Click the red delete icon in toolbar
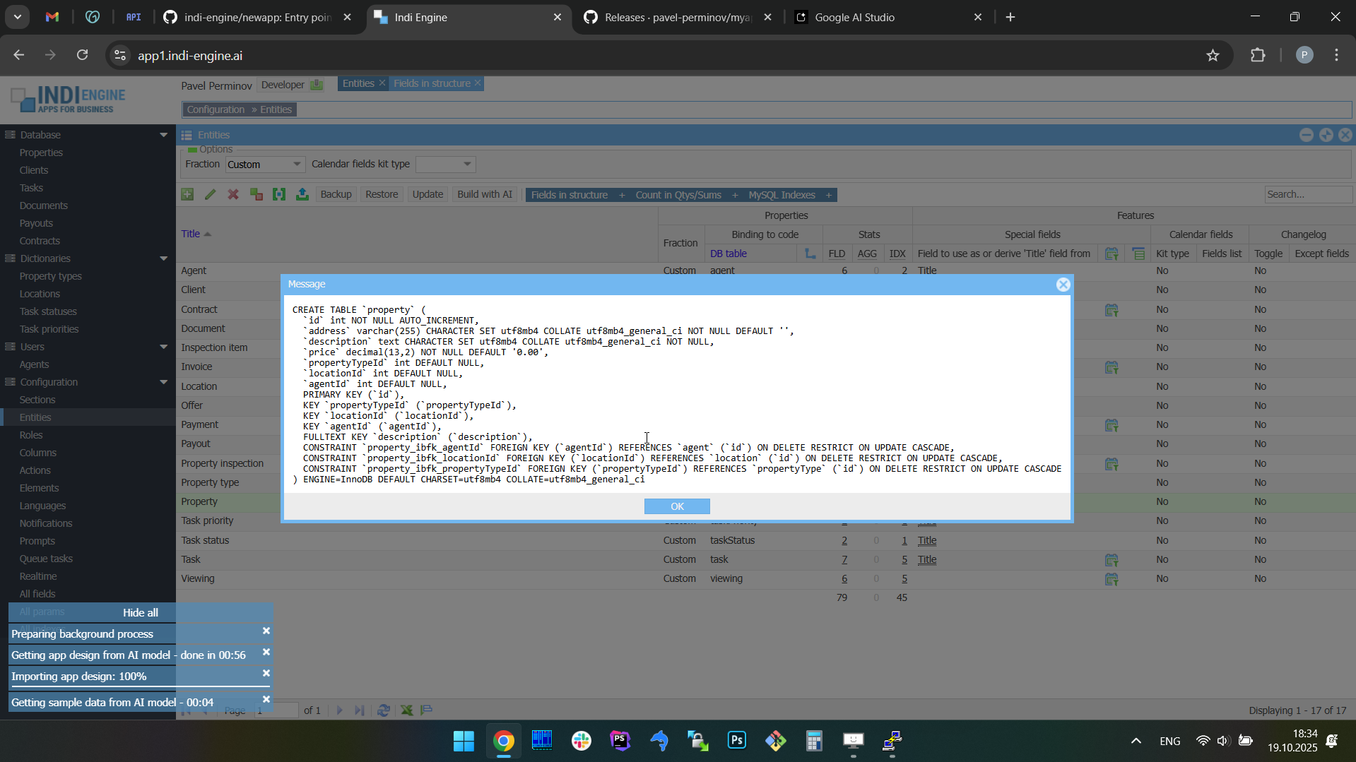 click(x=233, y=195)
